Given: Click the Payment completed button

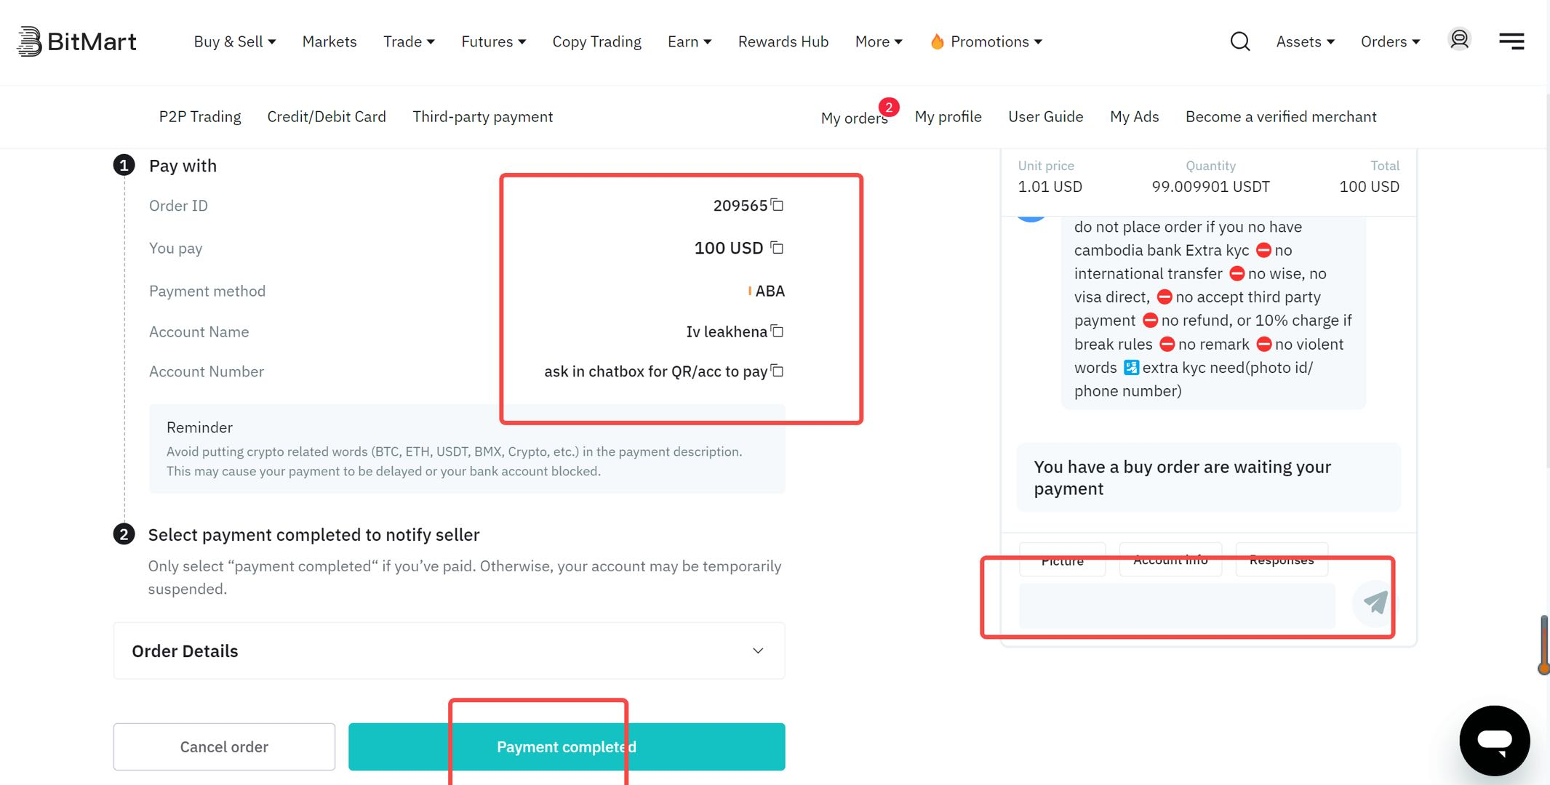Looking at the screenshot, I should coord(567,746).
